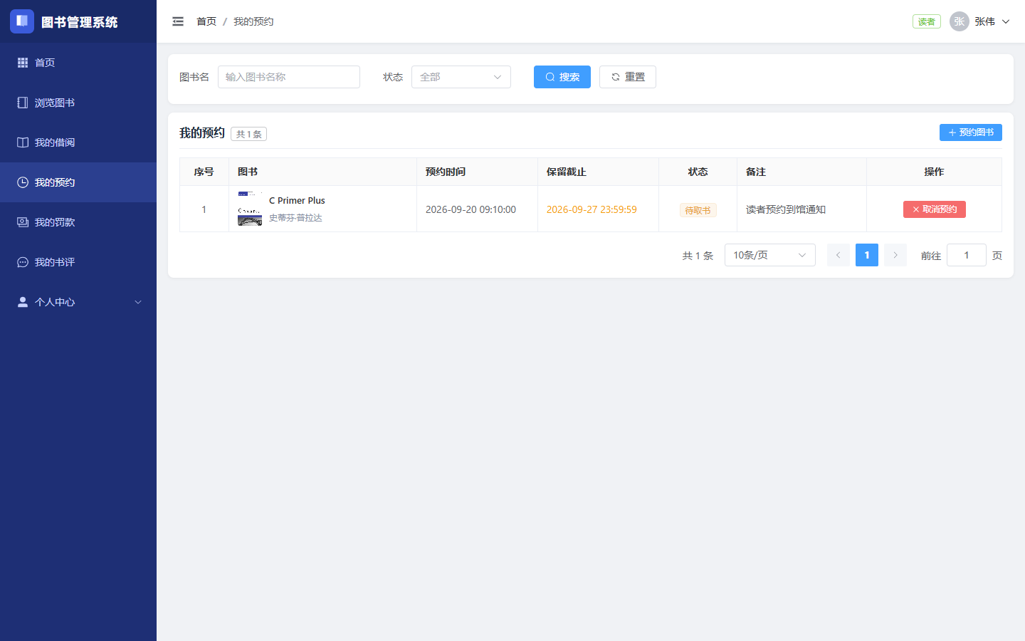The height and width of the screenshot is (641, 1025).
Task: Click the 重置 button
Action: coord(628,77)
